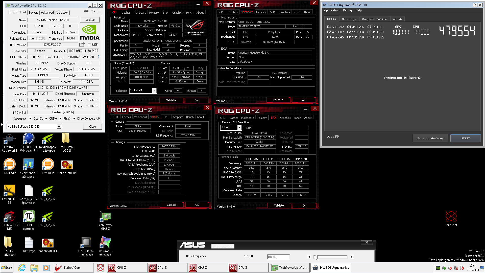This screenshot has height=273, width=485.
Task: Open Bench tab in CPU tab CPU-Z window
Action: pos(189,13)
